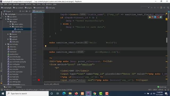
Task: Click the editor vertical scrollbar thumb
Action: (167, 40)
